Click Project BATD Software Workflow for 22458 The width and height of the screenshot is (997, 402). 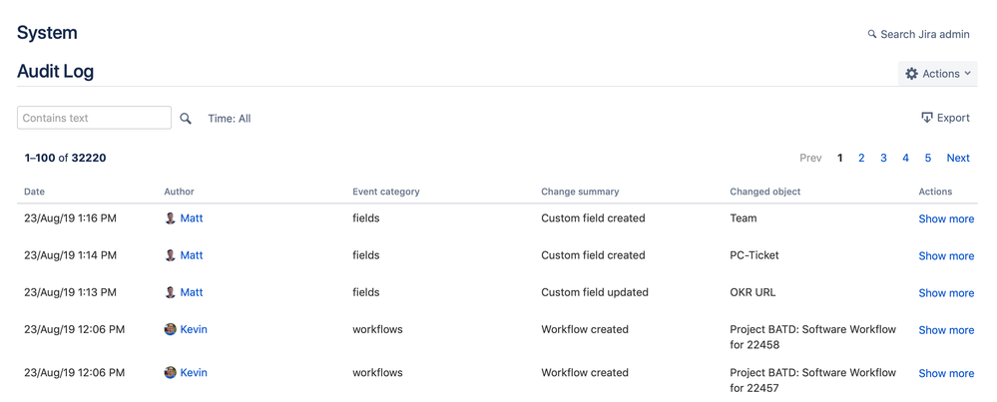pos(813,337)
